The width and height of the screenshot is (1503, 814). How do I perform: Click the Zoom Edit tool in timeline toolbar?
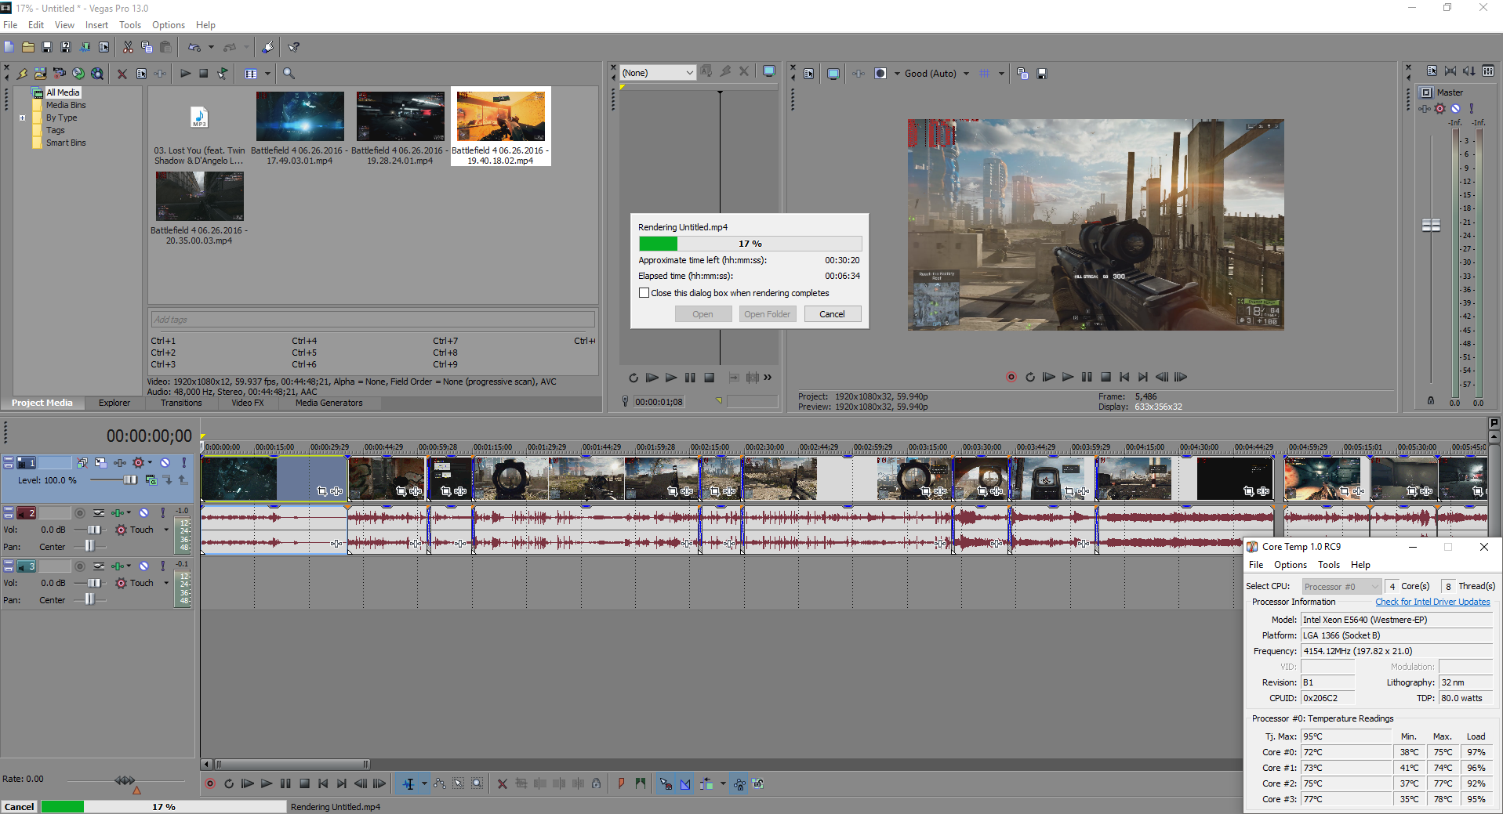tap(477, 783)
